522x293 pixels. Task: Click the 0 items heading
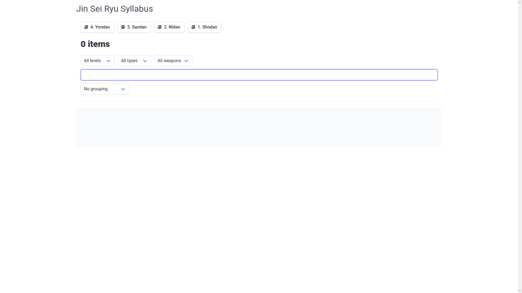click(x=95, y=44)
